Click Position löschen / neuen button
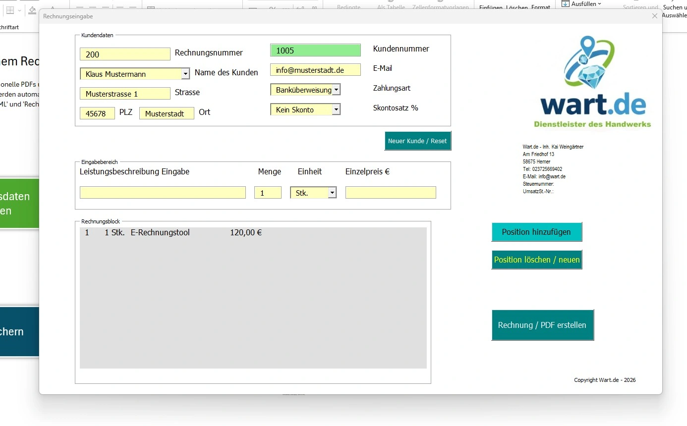Screen dimensions: 687x426 click(x=536, y=260)
